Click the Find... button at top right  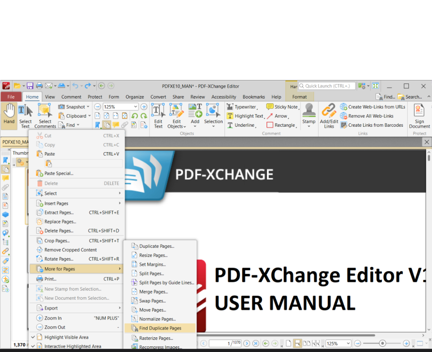pos(385,97)
